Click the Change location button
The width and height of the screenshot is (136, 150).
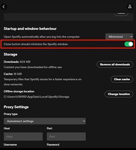[119, 94]
